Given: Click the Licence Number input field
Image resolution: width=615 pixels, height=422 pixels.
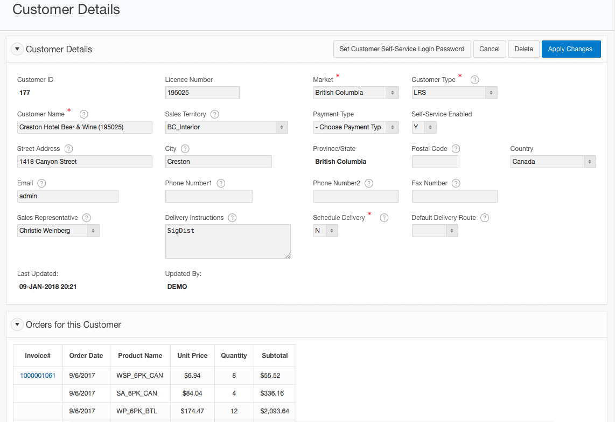Looking at the screenshot, I should coord(202,93).
